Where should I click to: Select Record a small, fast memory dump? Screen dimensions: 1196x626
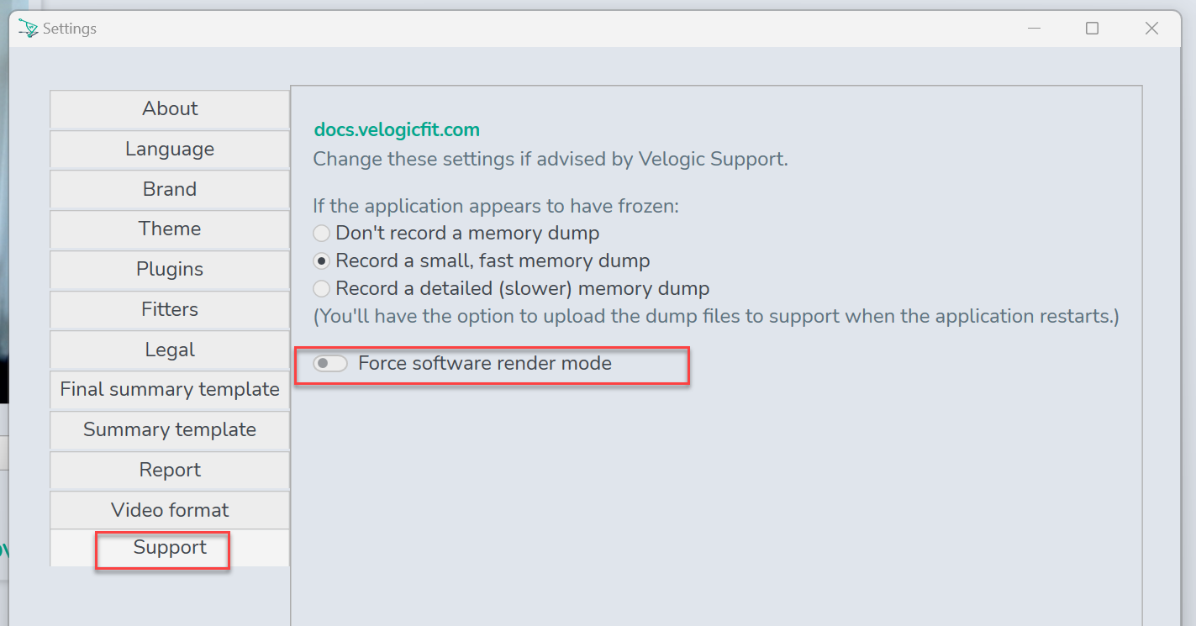482,260
